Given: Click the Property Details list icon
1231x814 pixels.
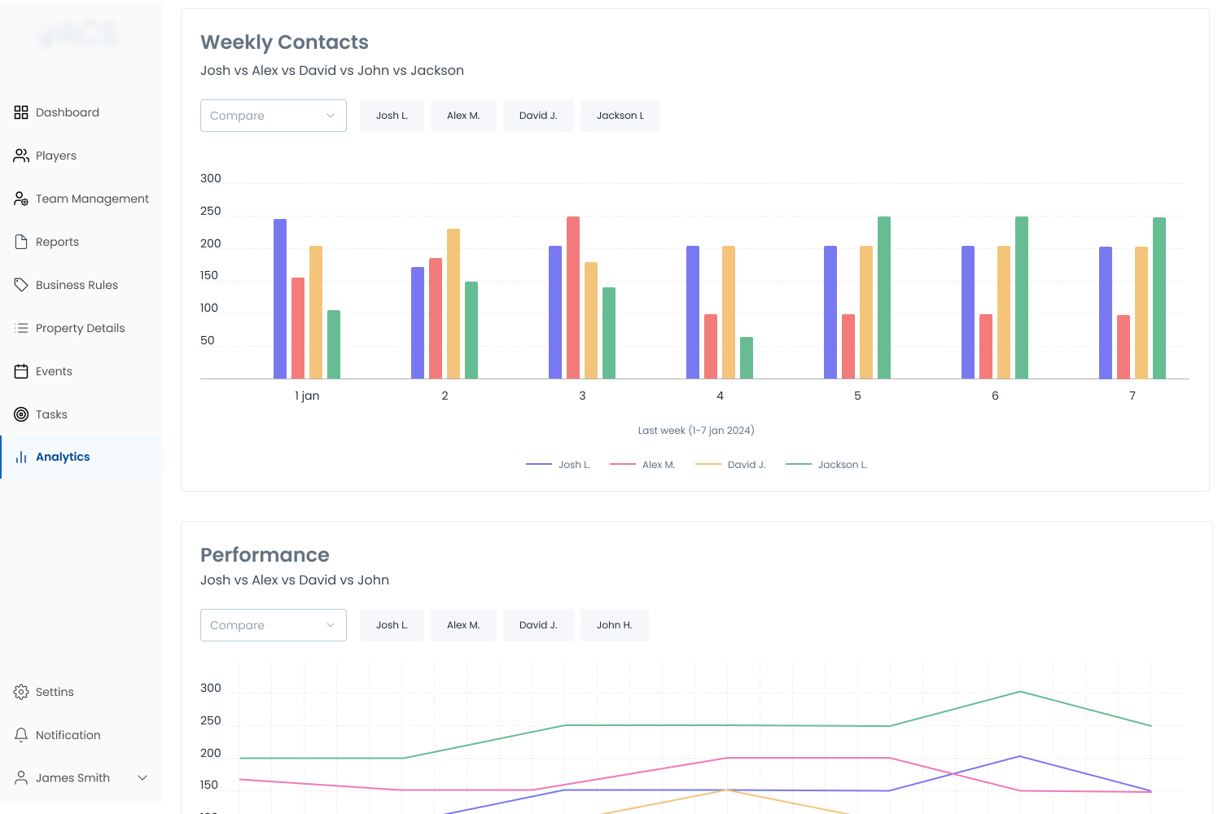Looking at the screenshot, I should coord(21,328).
